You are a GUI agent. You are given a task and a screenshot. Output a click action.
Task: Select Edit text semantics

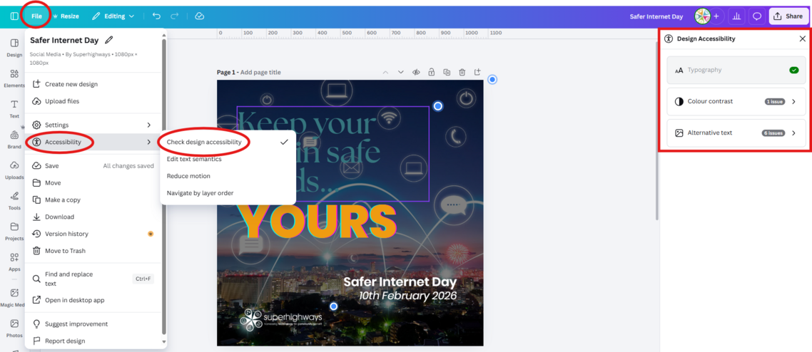[x=228, y=159]
